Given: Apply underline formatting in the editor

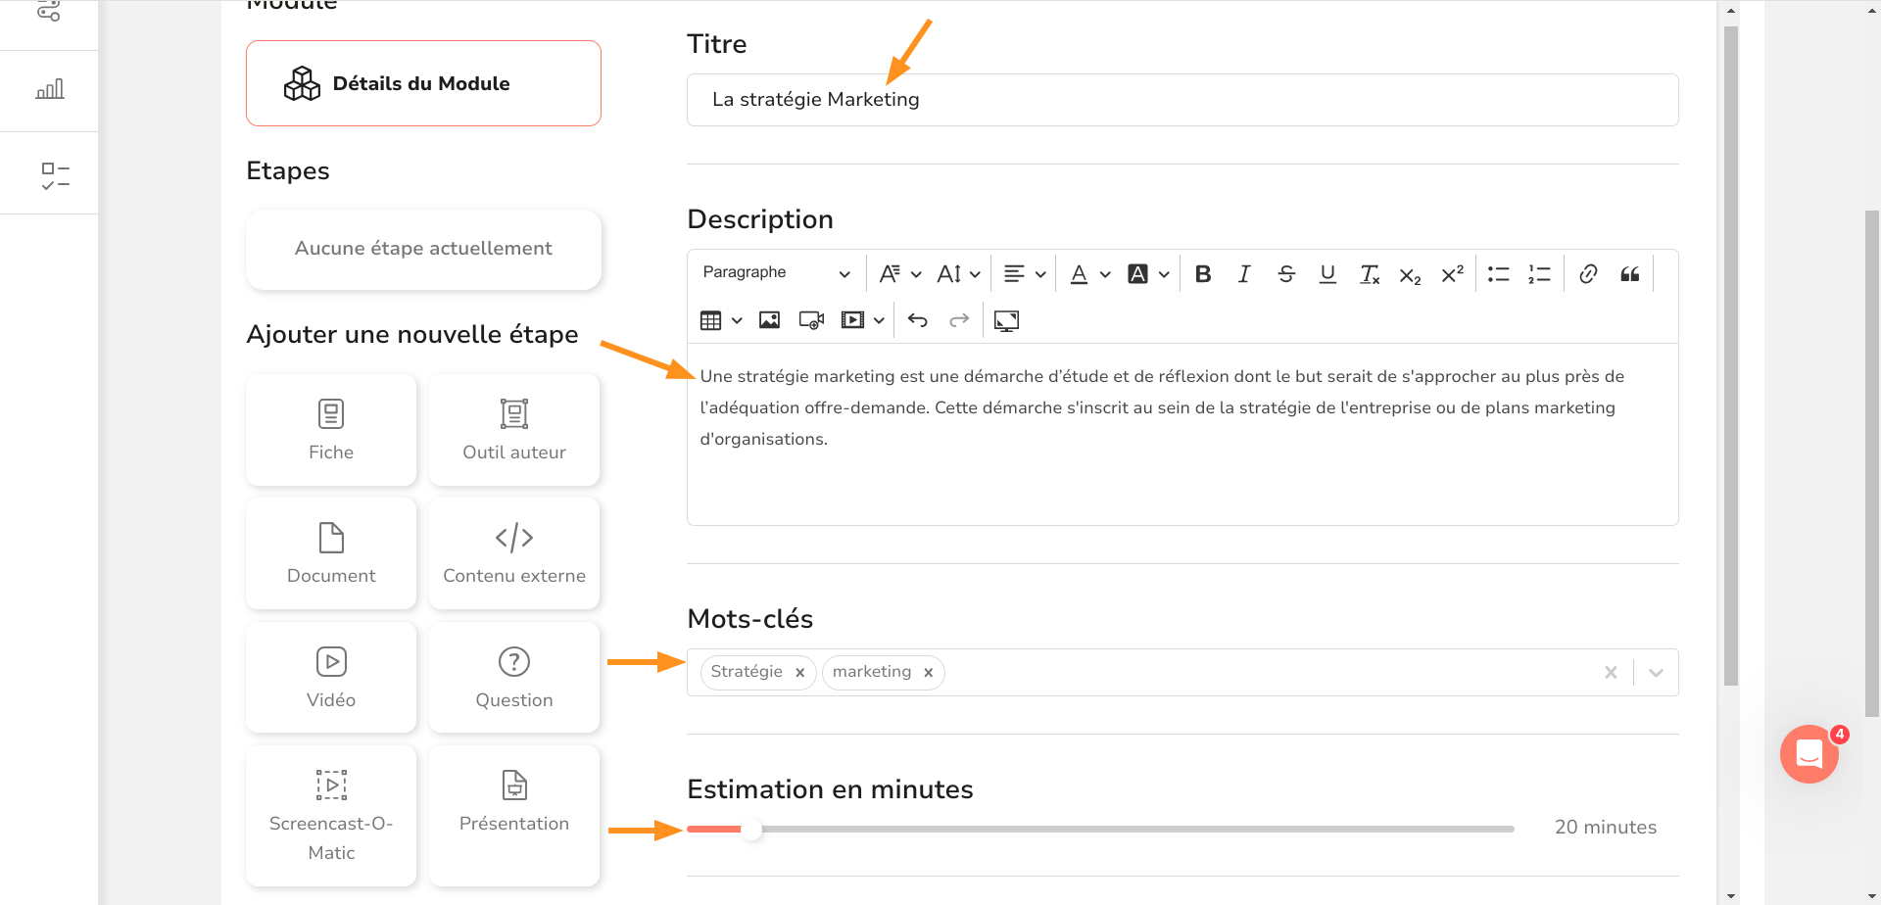Looking at the screenshot, I should tap(1327, 274).
